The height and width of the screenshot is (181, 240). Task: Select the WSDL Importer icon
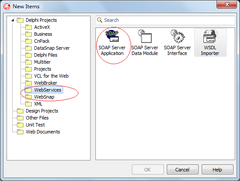(210, 36)
